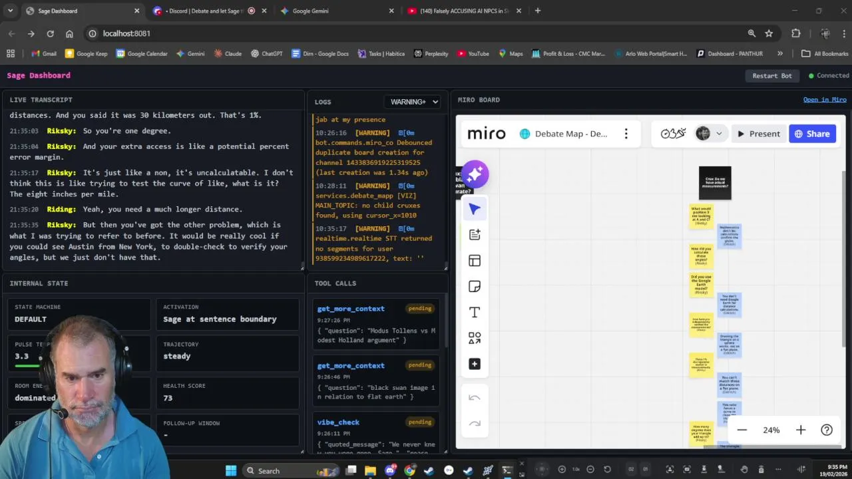
Task: Go to browser home page
Action: click(x=69, y=33)
